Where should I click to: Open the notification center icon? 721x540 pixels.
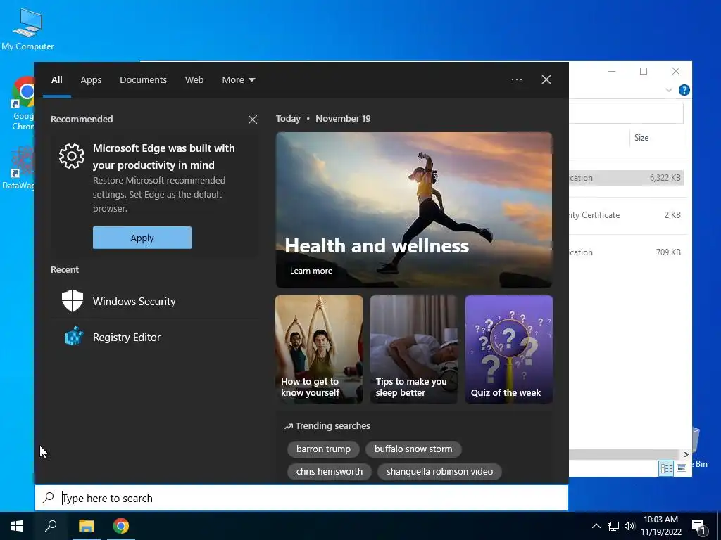(698, 527)
